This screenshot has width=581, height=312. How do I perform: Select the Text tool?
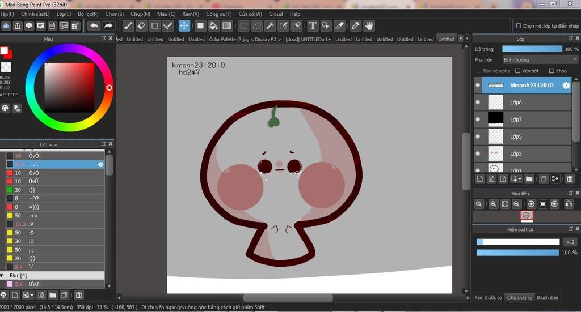[x=313, y=26]
